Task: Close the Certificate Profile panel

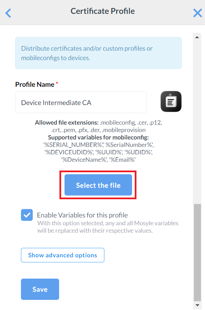Action: (x=197, y=13)
